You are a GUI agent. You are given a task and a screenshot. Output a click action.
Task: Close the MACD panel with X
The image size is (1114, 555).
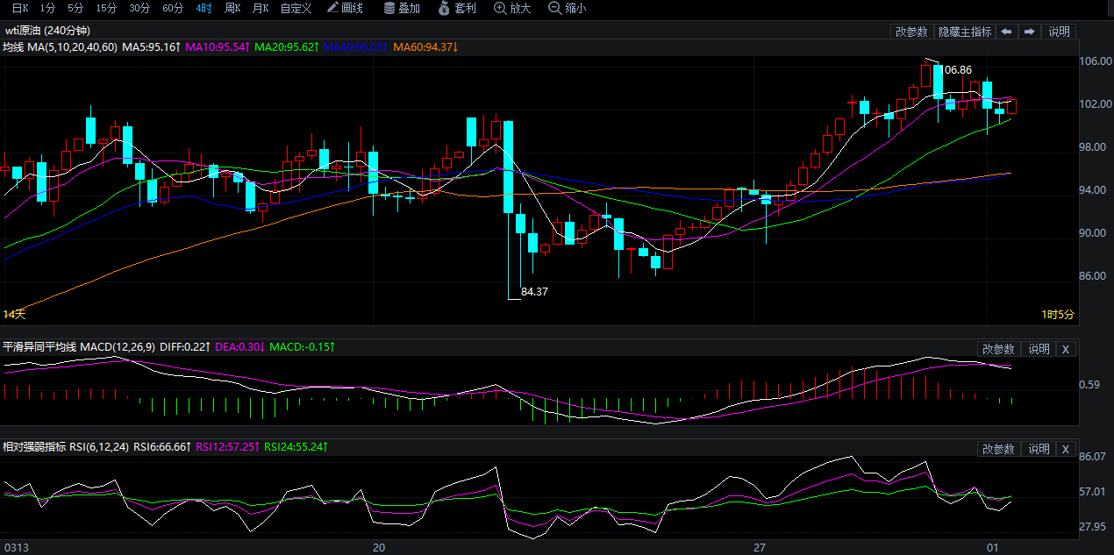point(1066,349)
